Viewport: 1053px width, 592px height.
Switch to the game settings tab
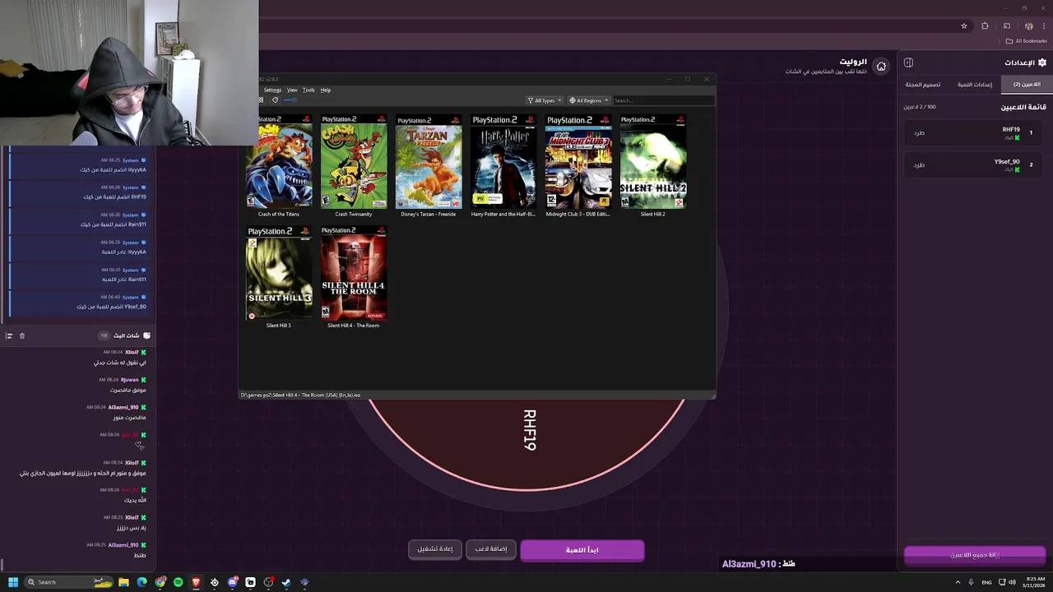point(975,85)
